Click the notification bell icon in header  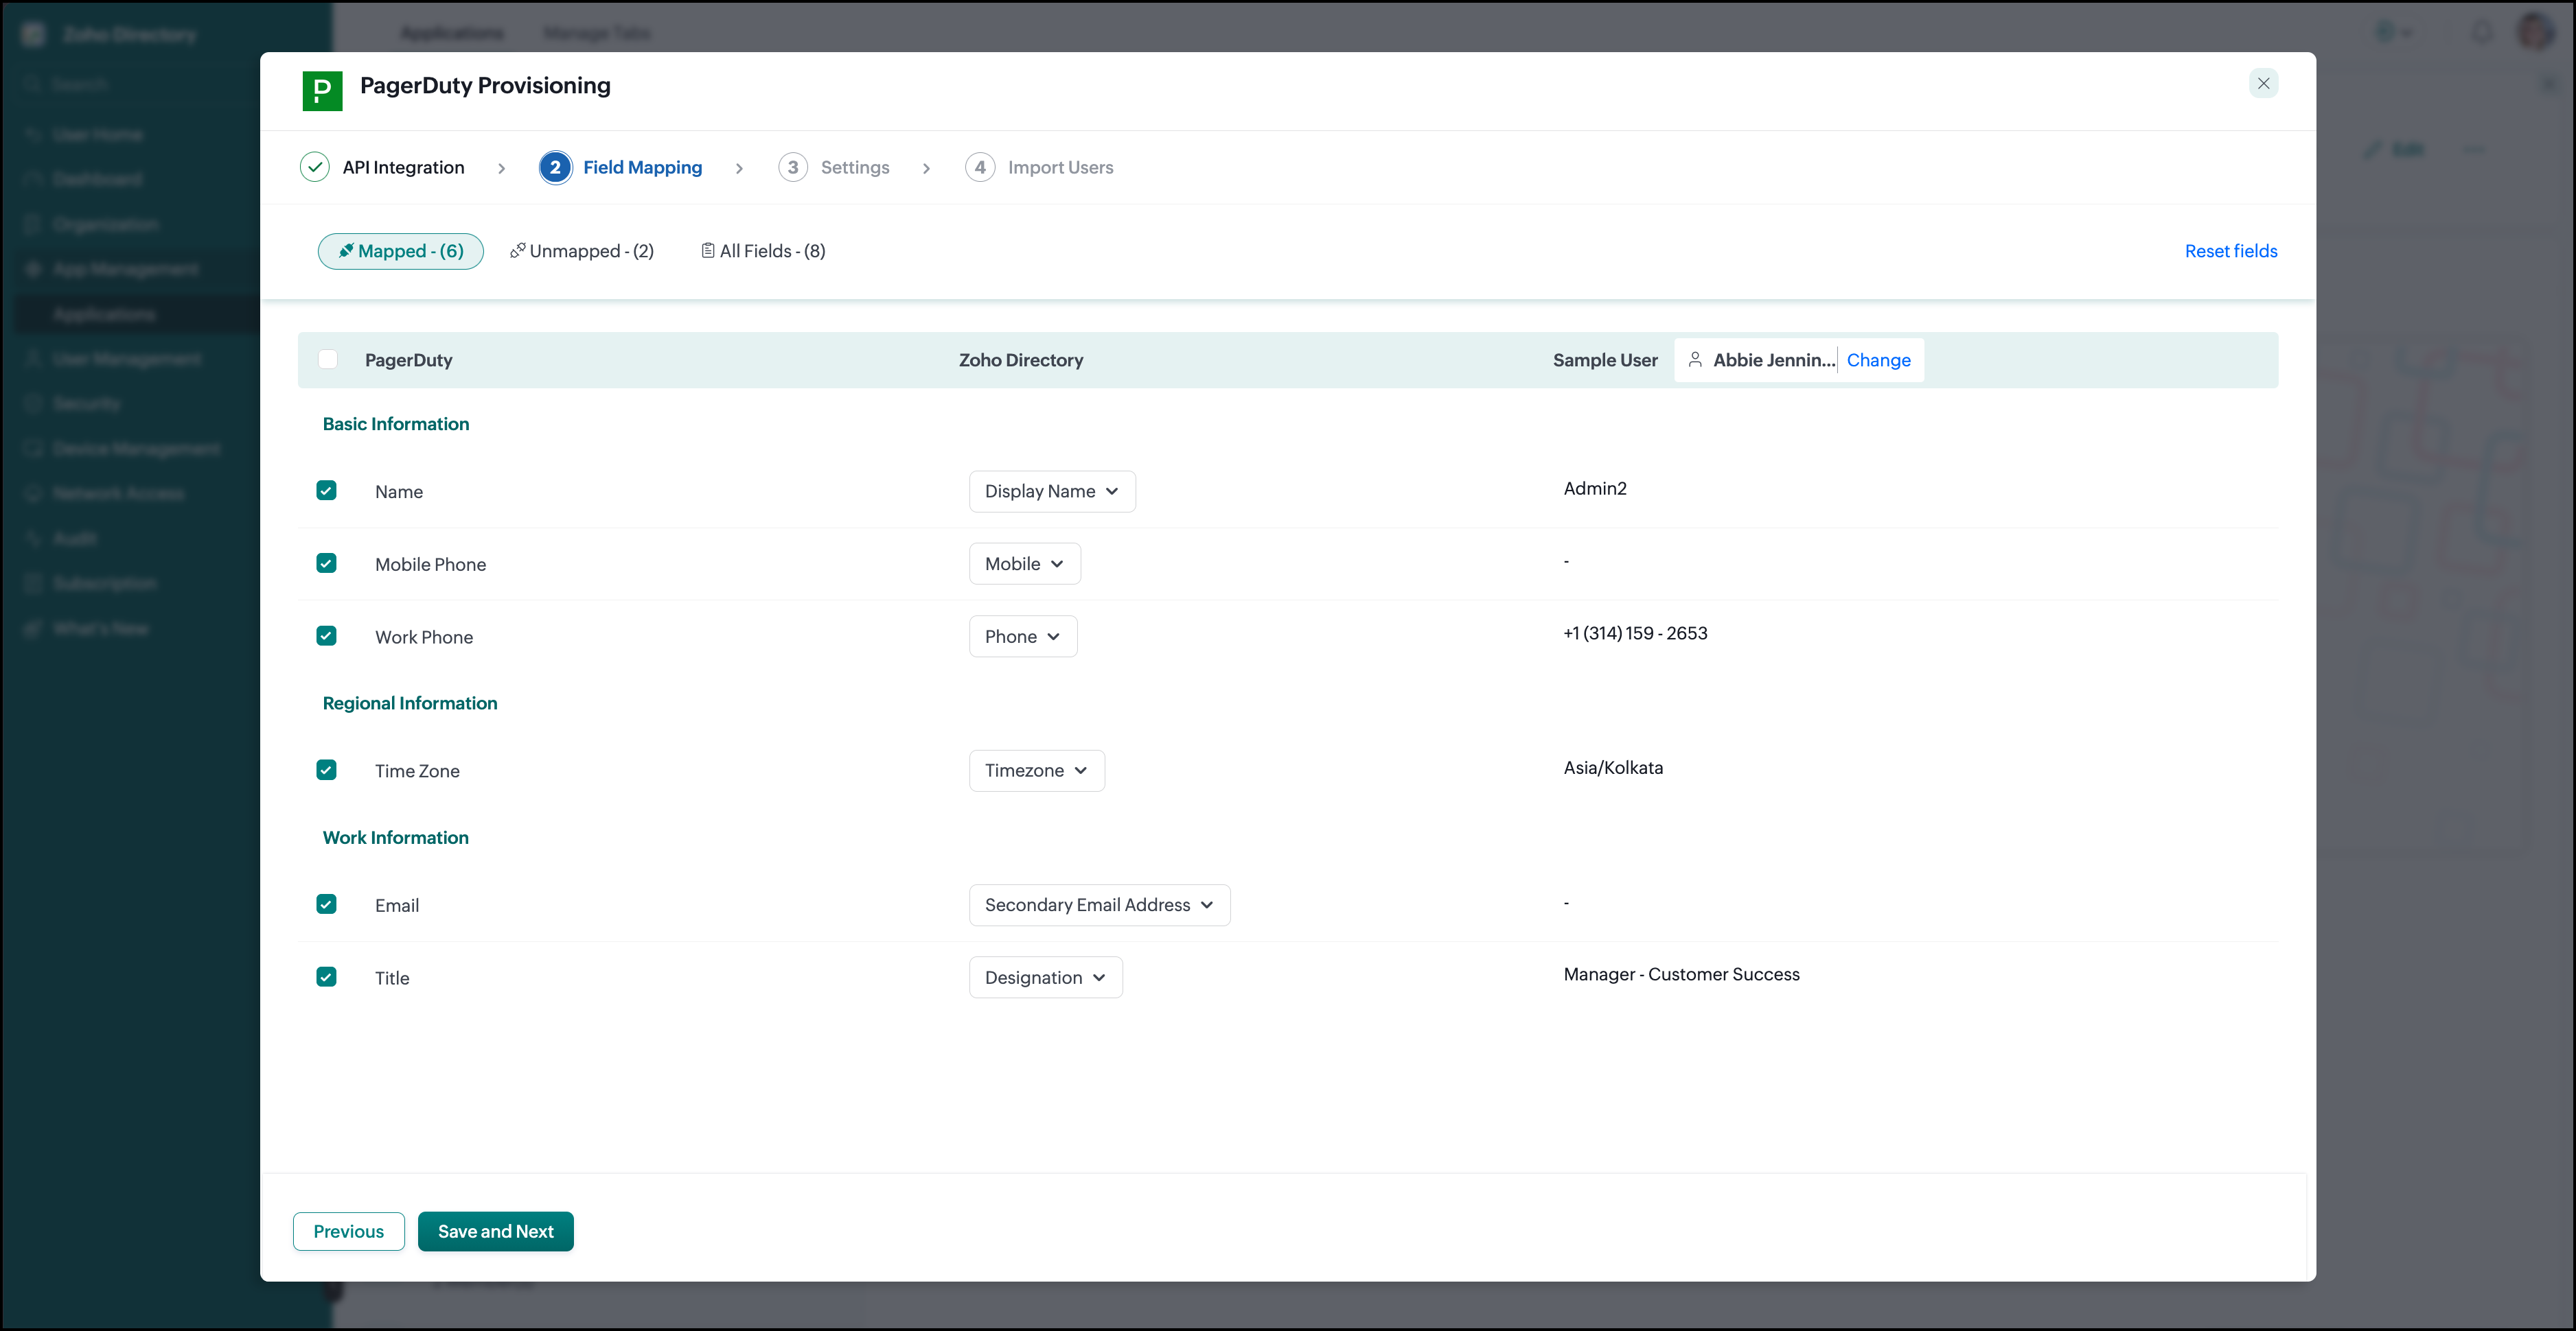coord(2482,33)
